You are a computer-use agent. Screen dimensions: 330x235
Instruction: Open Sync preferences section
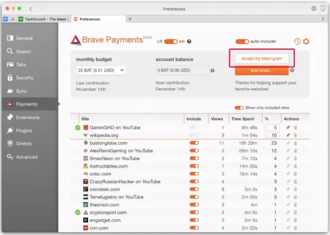30,91
